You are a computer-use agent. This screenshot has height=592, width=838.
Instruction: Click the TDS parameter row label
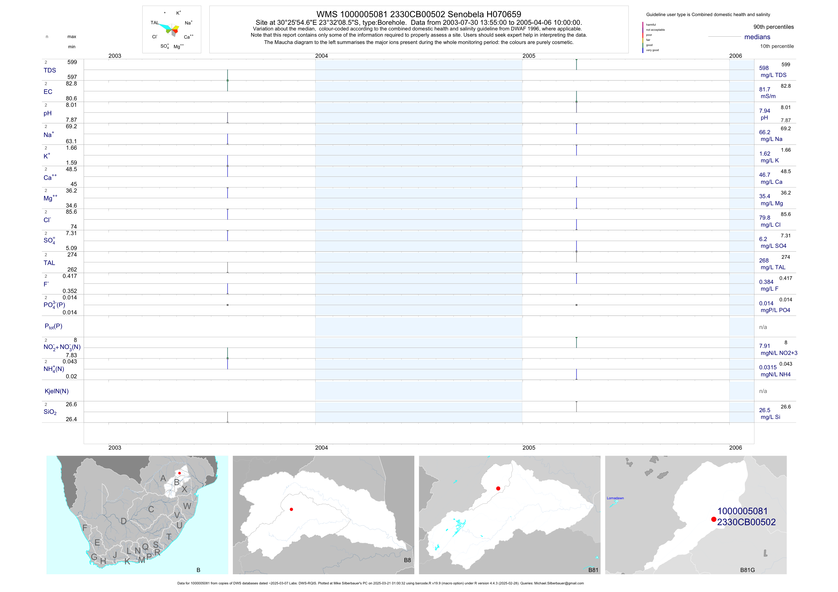(50, 70)
